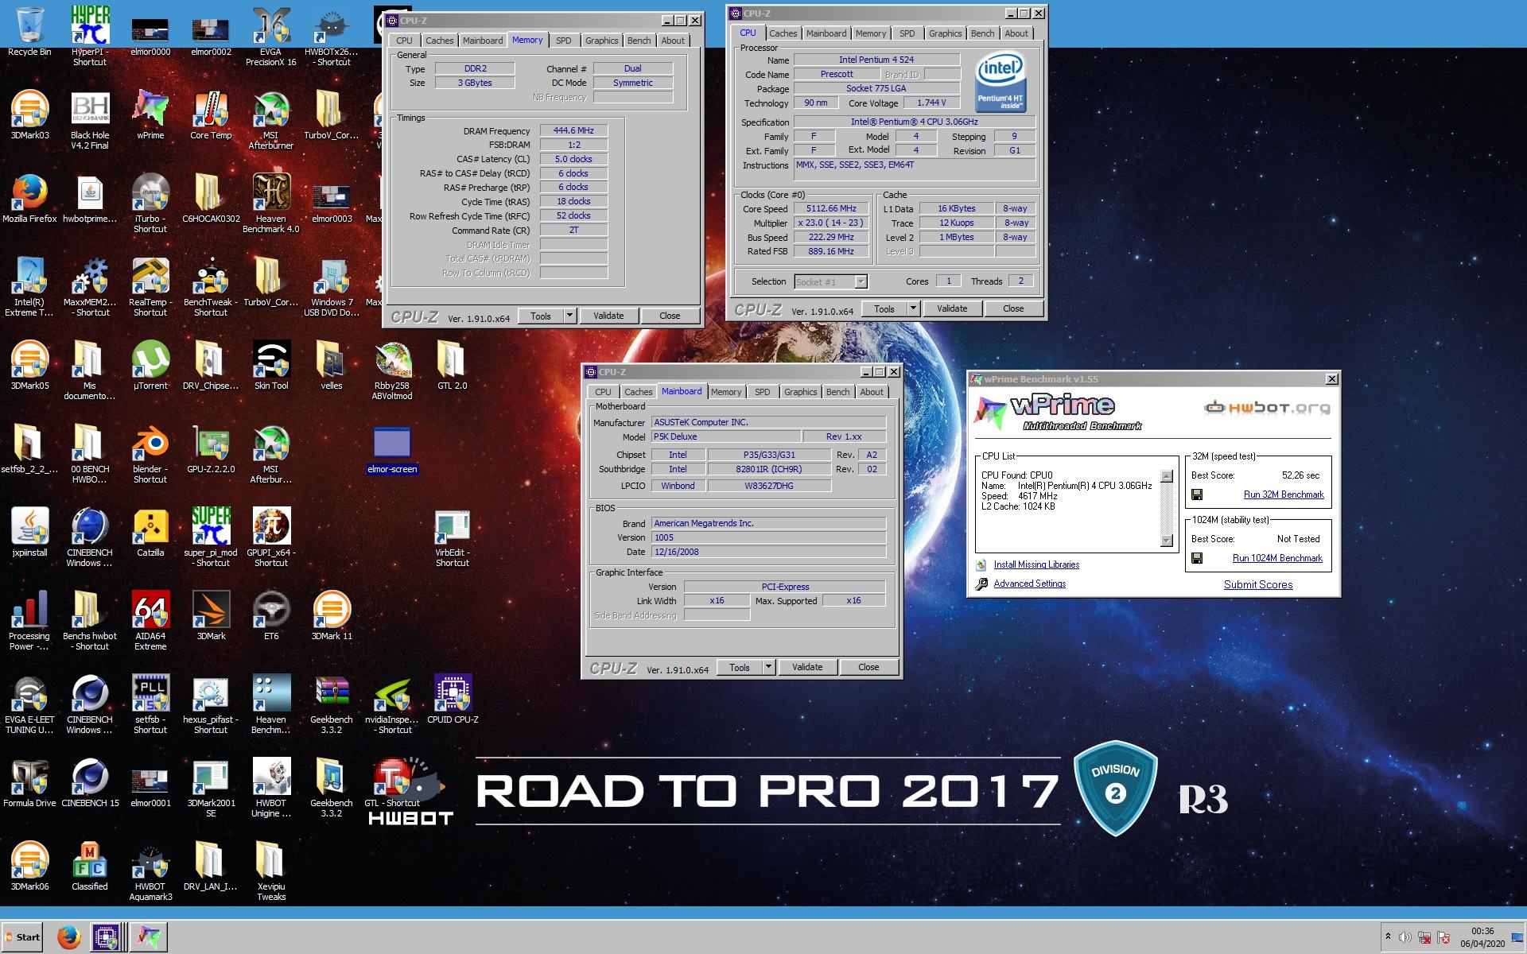1527x954 pixels.
Task: Click Run 32M Benchmark link
Action: 1283,494
